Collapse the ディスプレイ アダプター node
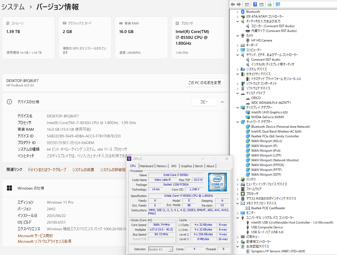 [238, 108]
